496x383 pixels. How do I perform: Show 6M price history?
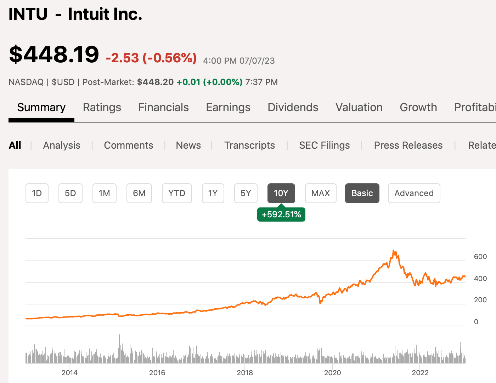[x=139, y=193]
